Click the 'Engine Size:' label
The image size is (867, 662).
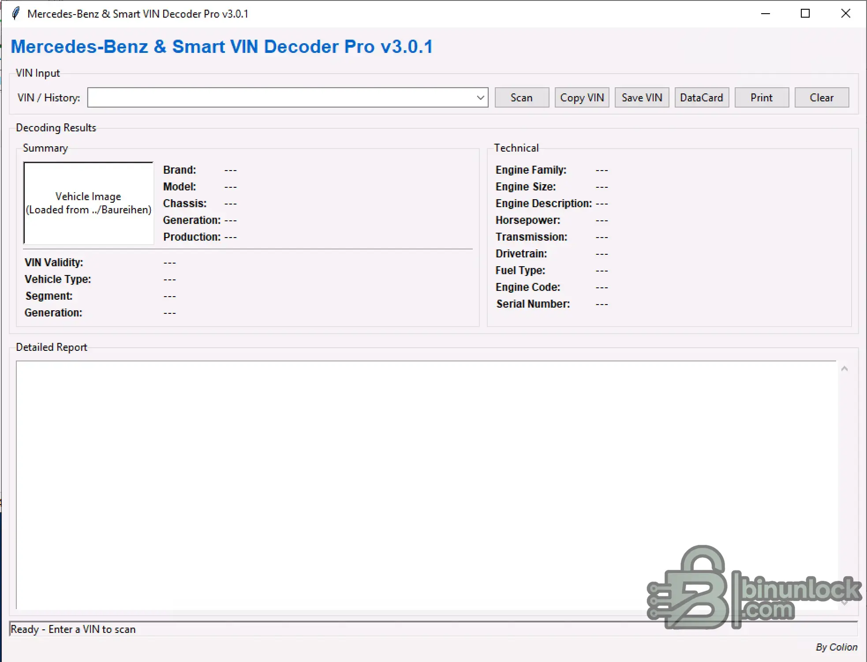[526, 186]
